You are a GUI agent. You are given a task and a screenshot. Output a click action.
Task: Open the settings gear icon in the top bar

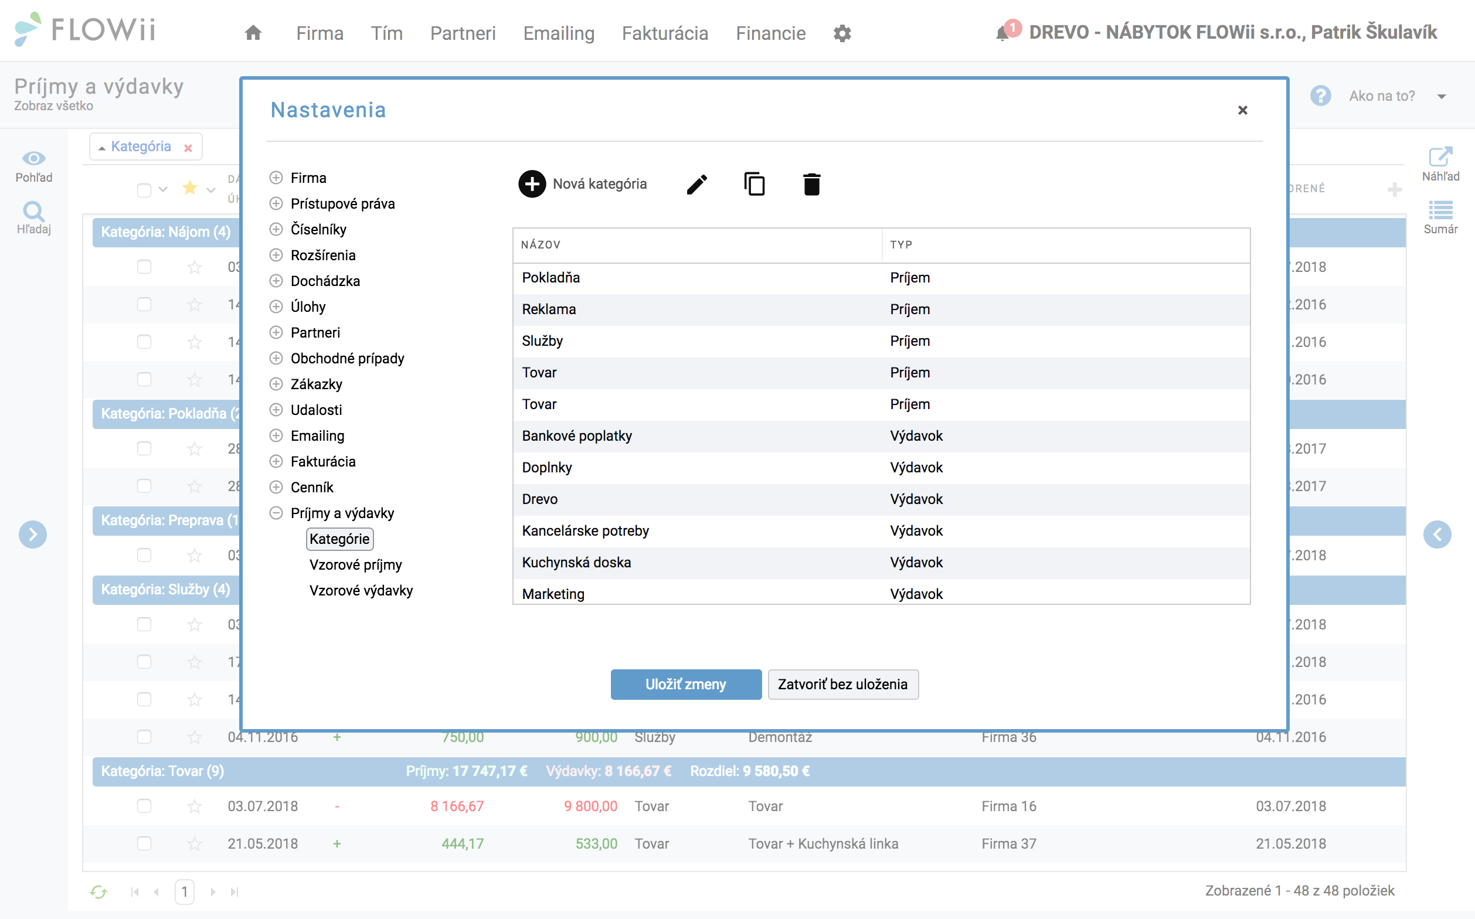point(842,33)
